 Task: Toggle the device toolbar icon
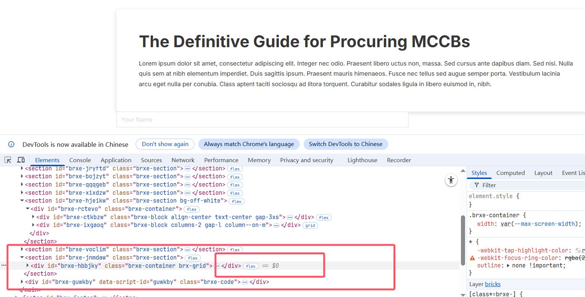pyautogui.click(x=21, y=160)
